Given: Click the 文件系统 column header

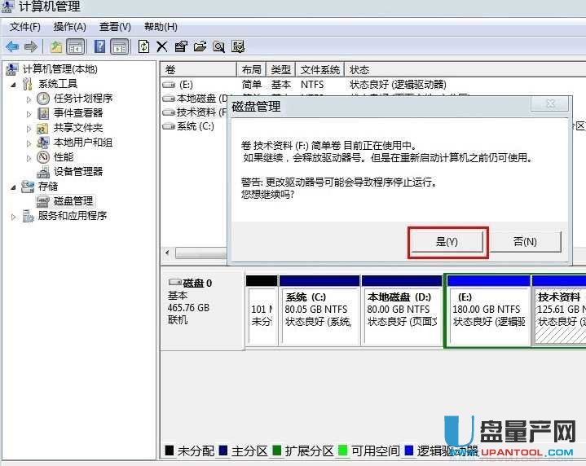Looking at the screenshot, I should tap(319, 70).
